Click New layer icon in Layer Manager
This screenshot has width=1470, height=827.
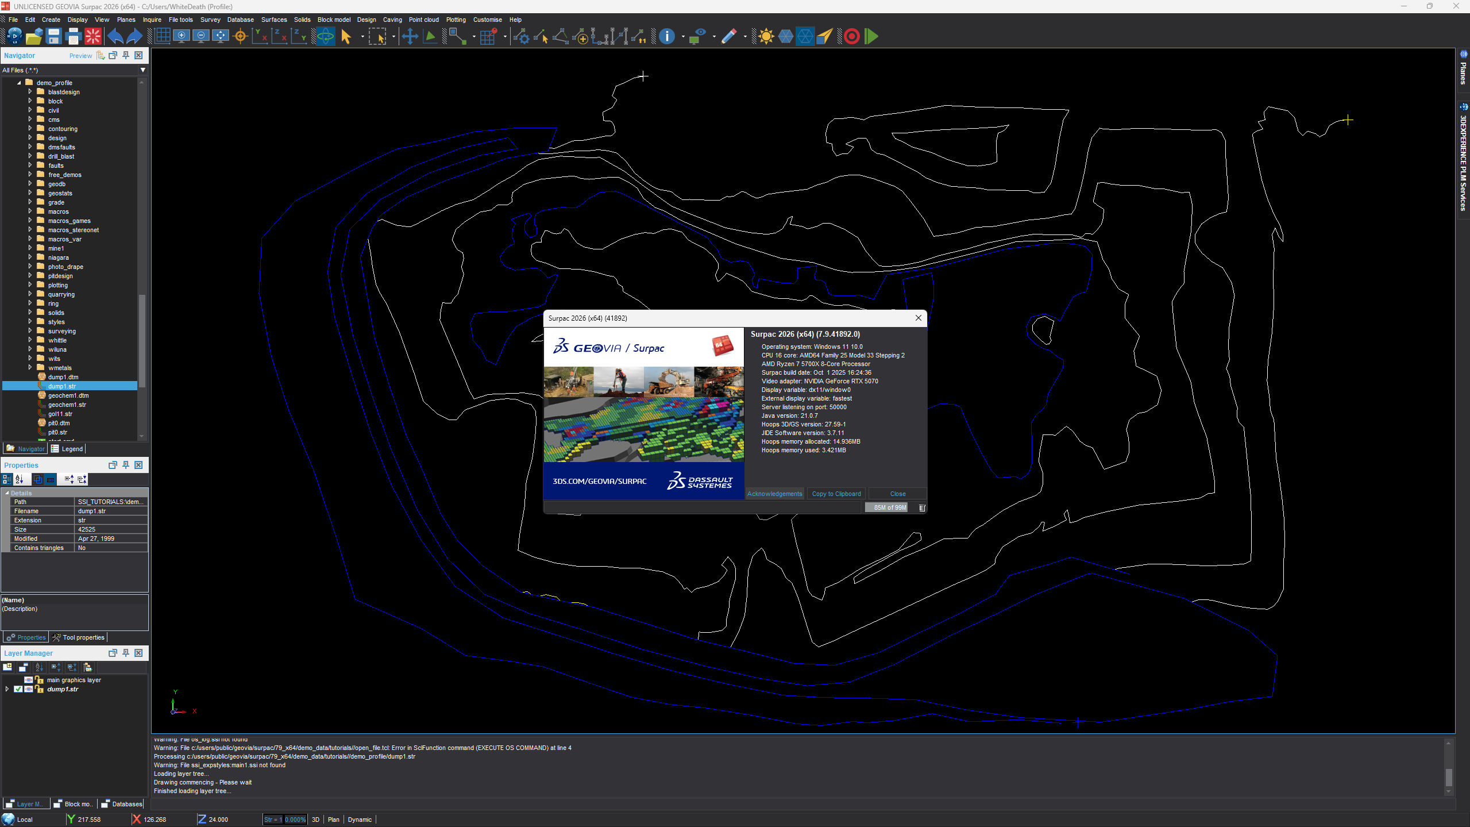pyautogui.click(x=7, y=667)
